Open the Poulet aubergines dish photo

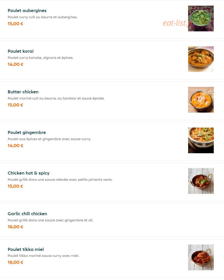201,19
